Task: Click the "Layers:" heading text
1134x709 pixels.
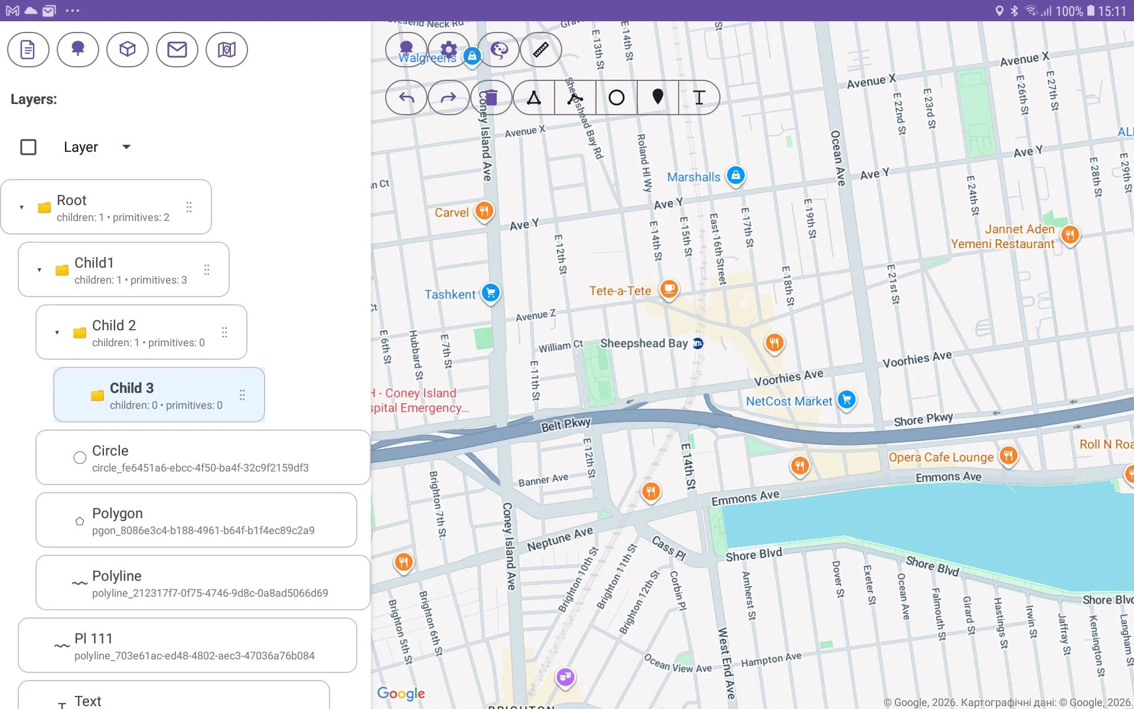Action: (x=34, y=99)
